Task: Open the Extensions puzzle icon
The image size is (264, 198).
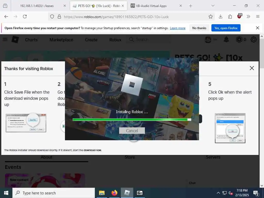Action: pyautogui.click(x=230, y=16)
